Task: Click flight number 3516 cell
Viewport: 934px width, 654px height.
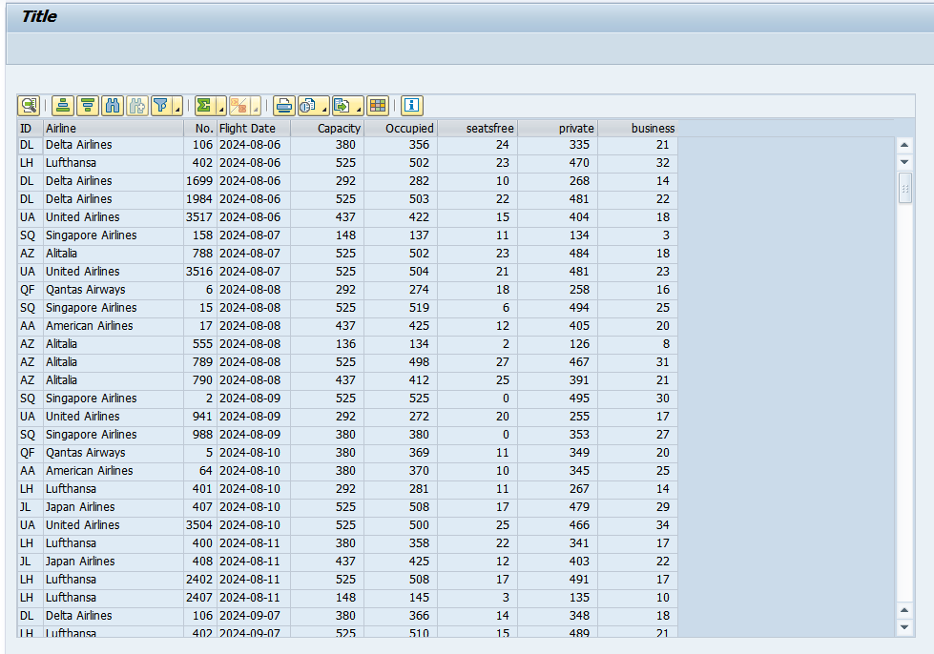Action: tap(200, 272)
